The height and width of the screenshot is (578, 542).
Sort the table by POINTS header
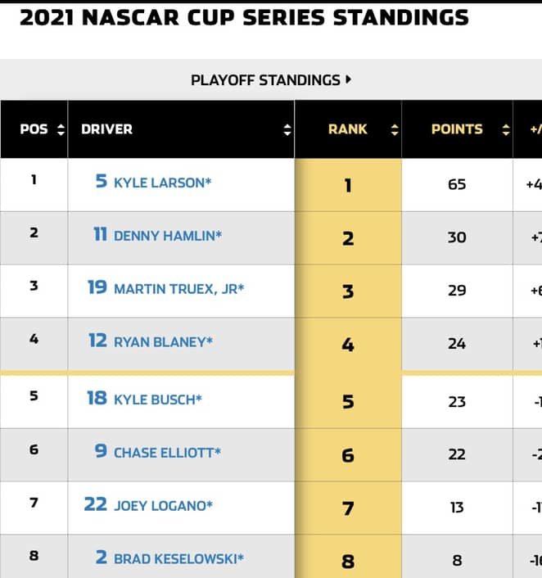pyautogui.click(x=457, y=129)
